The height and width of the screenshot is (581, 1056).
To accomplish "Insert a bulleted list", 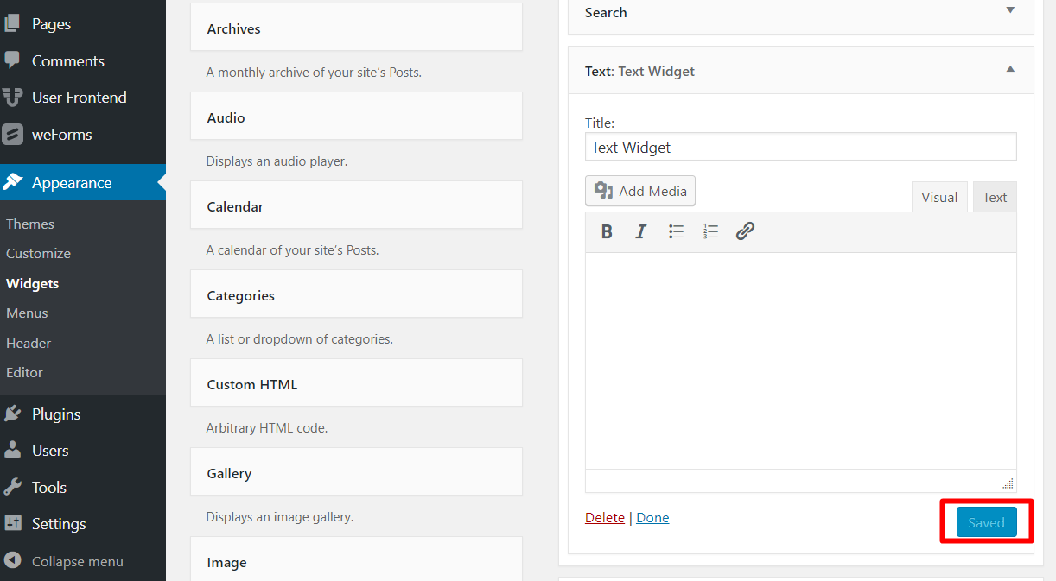I will [676, 231].
